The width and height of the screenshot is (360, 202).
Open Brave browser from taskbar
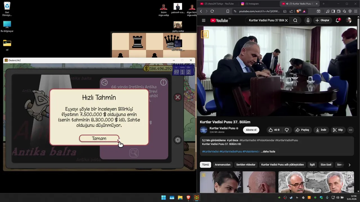188,198
